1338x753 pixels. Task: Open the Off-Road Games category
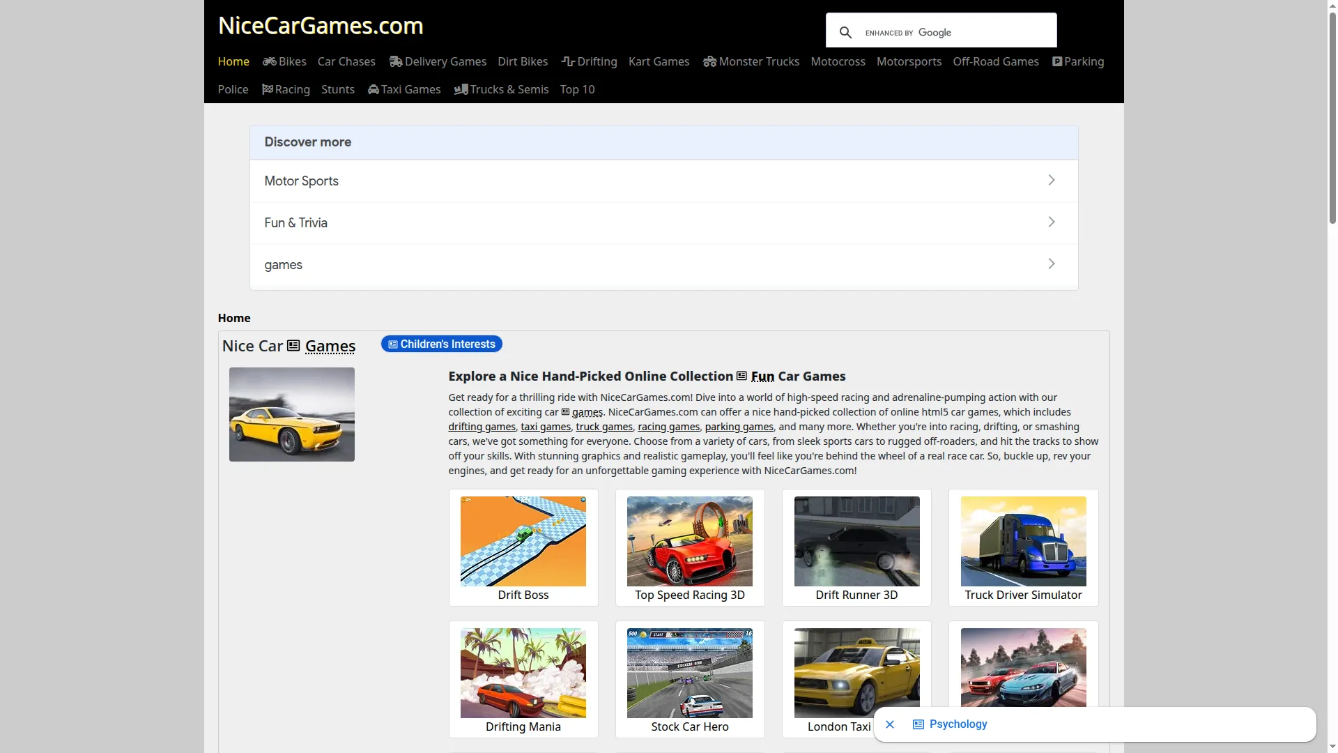996,61
